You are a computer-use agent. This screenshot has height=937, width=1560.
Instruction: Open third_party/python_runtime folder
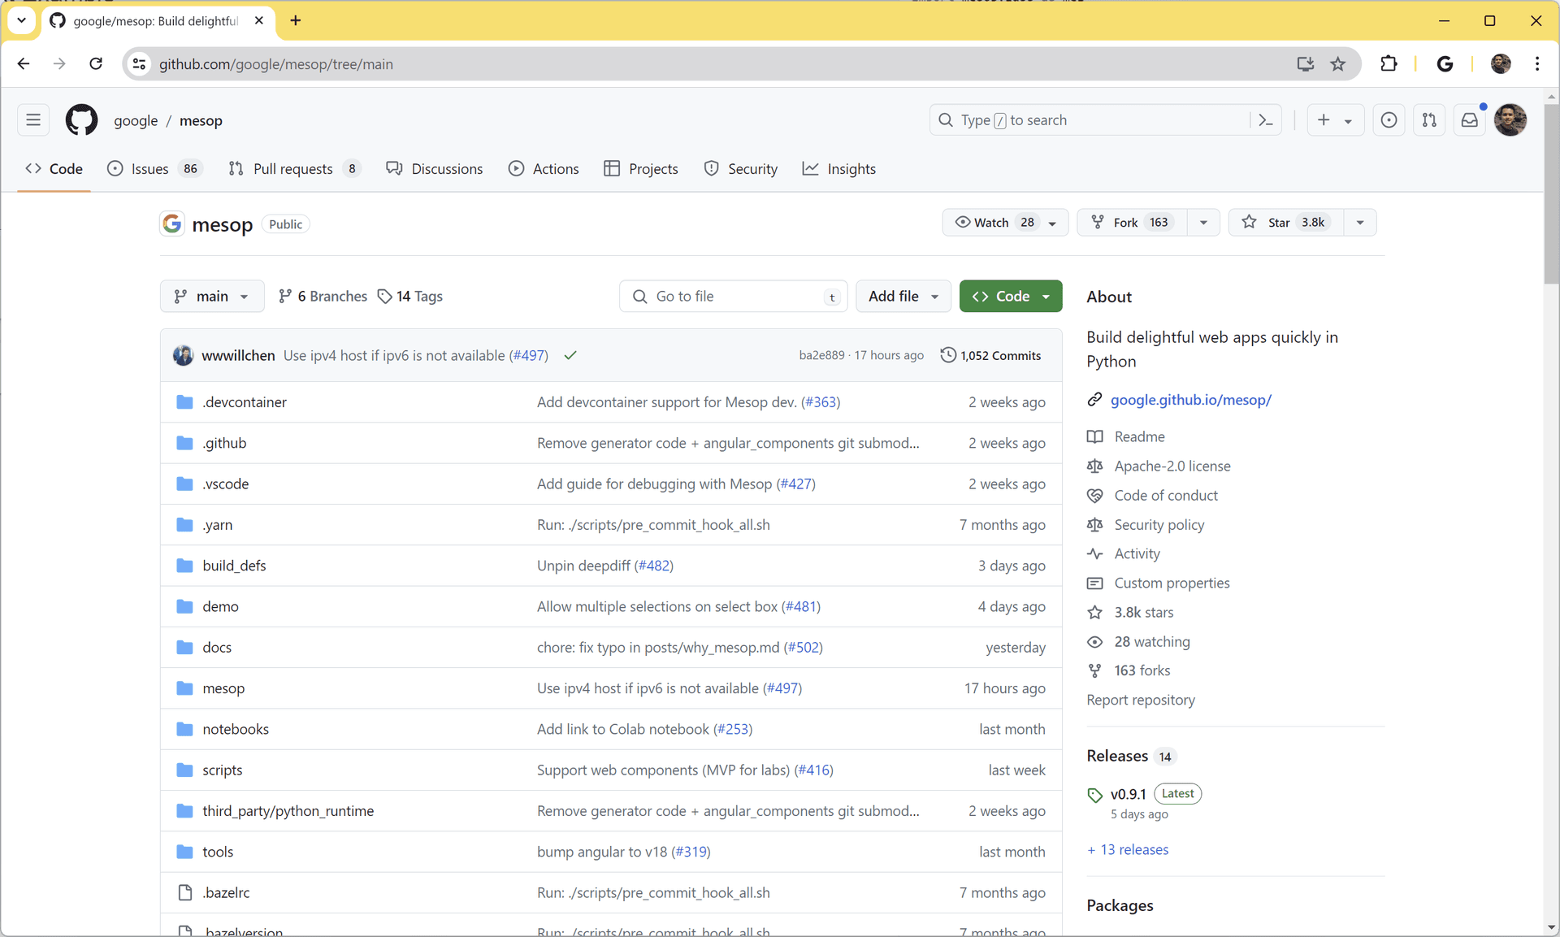click(x=288, y=810)
